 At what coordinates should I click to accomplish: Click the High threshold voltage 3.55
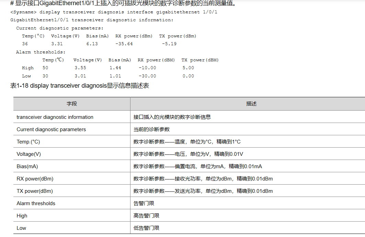click(80, 68)
